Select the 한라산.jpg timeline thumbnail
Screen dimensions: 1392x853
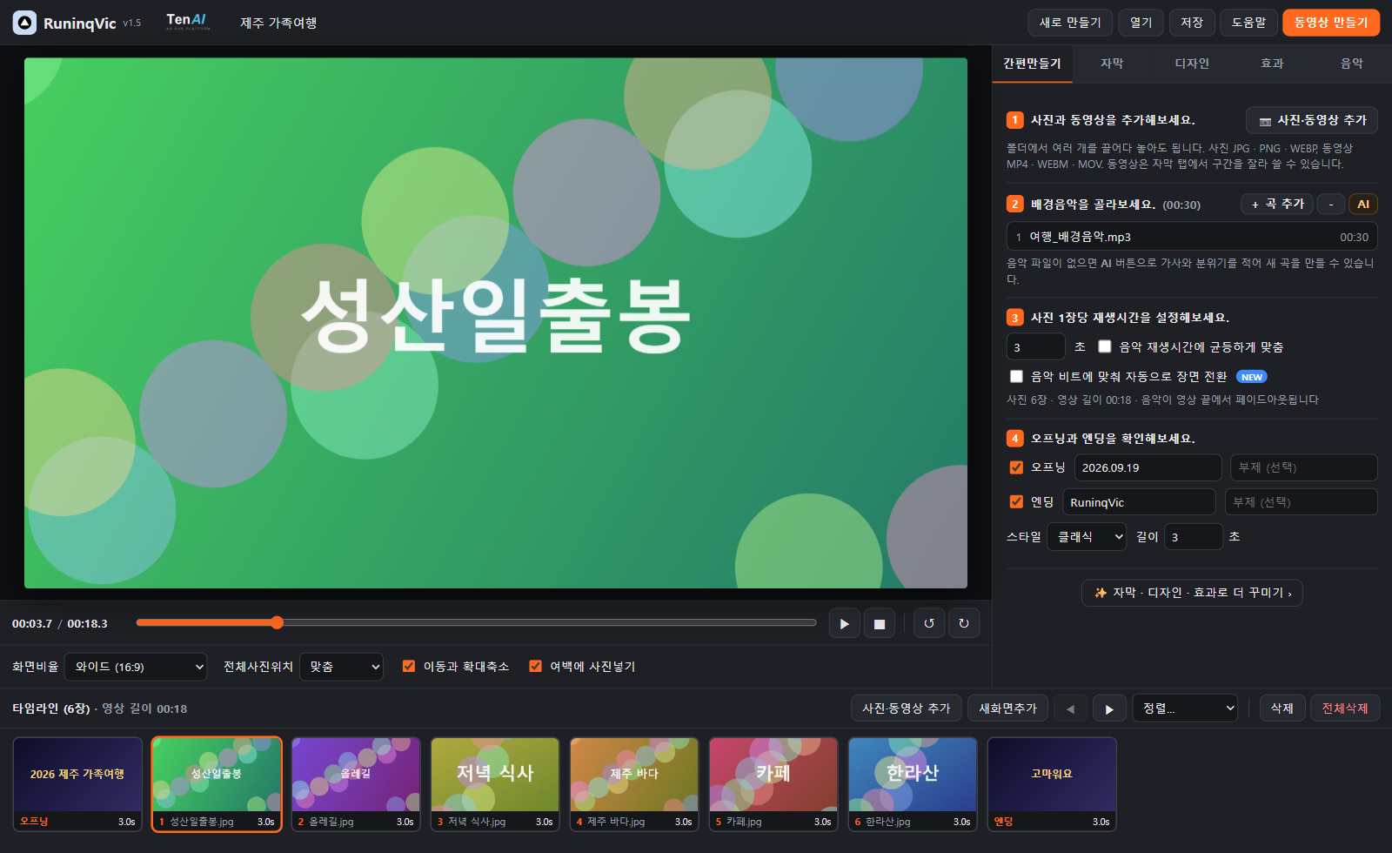913,784
